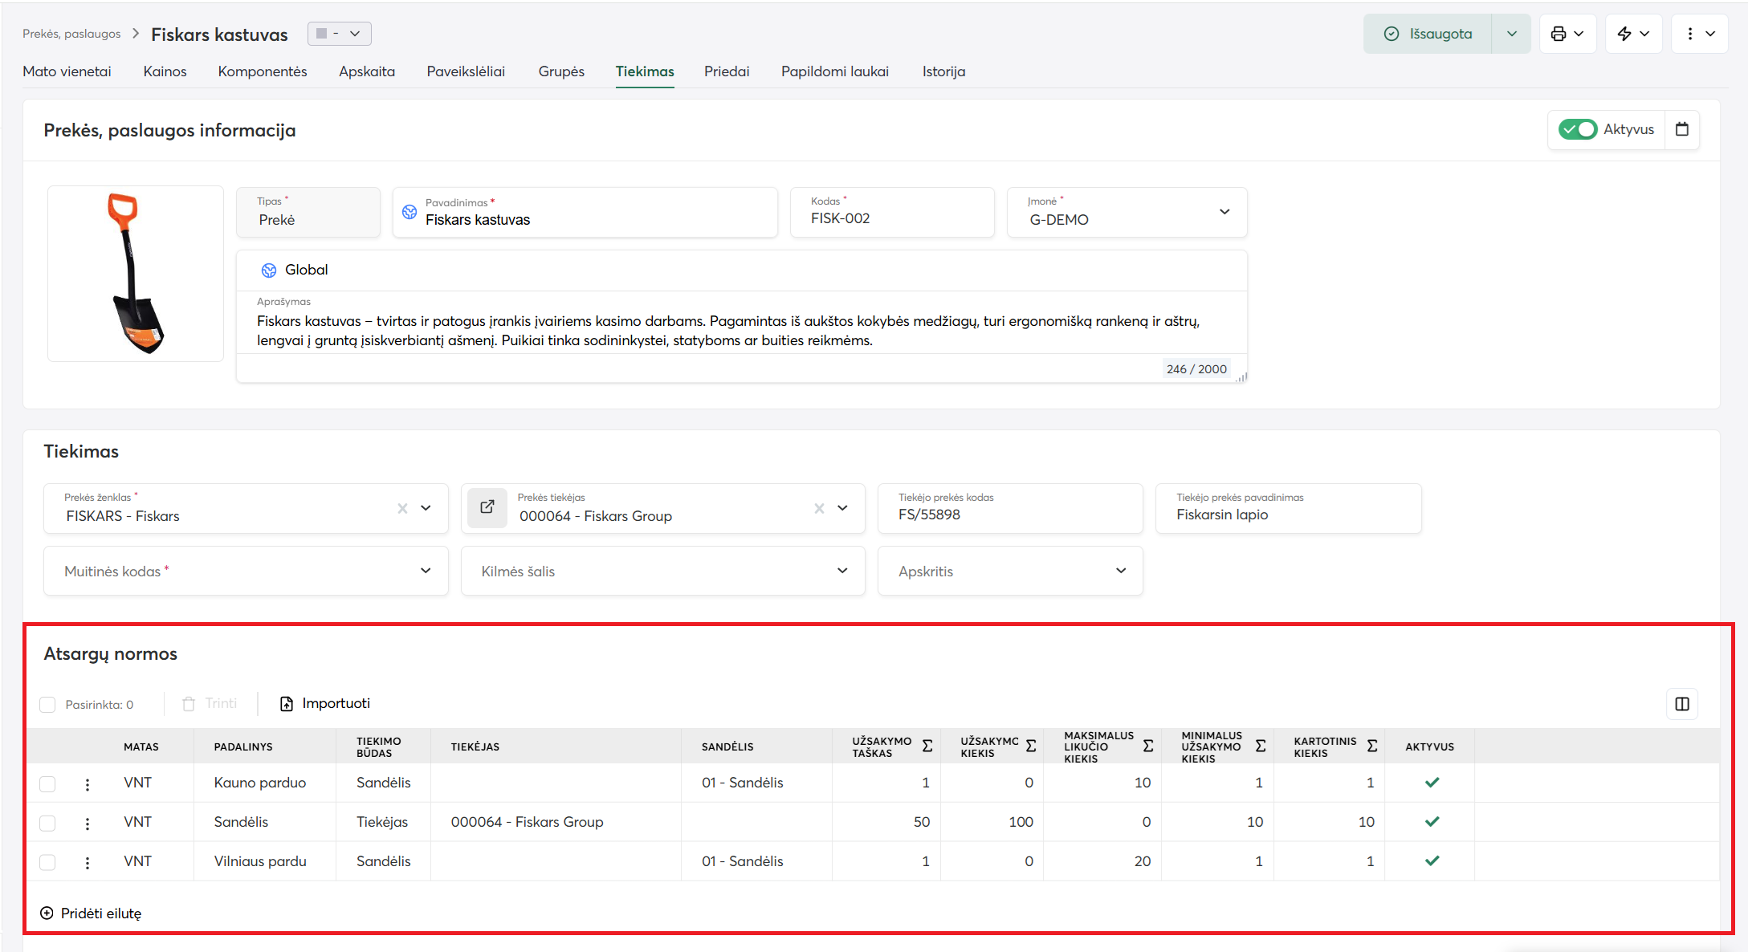Select the Vilniaus pardu row checkbox
The height and width of the screenshot is (952, 1748).
[48, 862]
